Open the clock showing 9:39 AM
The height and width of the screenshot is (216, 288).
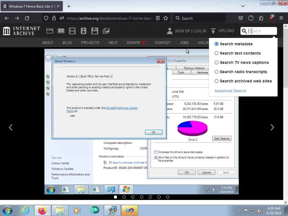pyautogui.click(x=274, y=211)
